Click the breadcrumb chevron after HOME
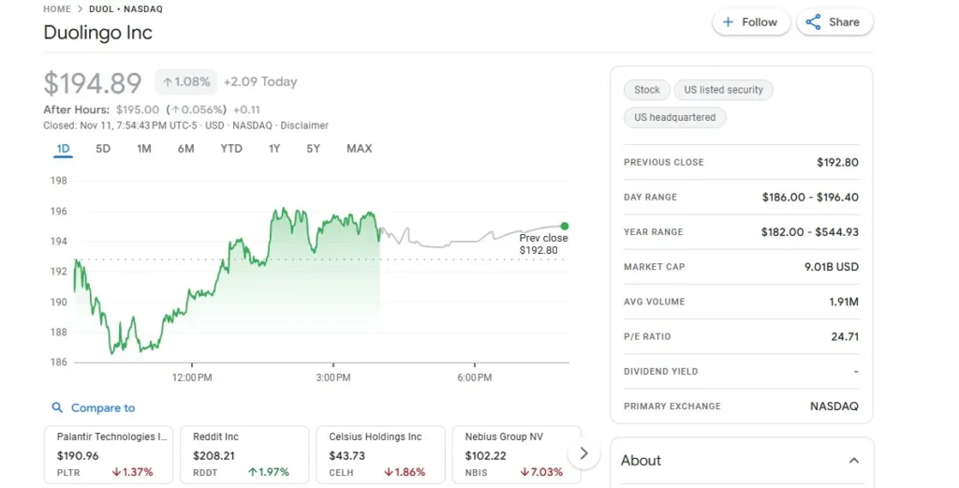The width and height of the screenshot is (959, 488). (x=80, y=9)
